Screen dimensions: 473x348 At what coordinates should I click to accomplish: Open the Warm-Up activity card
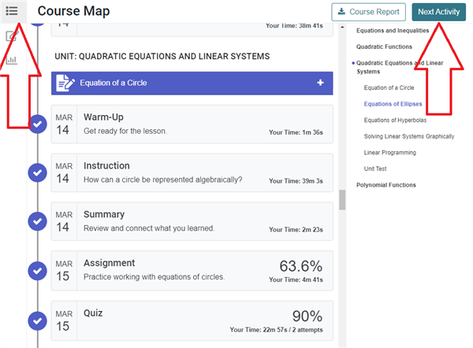pyautogui.click(x=192, y=124)
